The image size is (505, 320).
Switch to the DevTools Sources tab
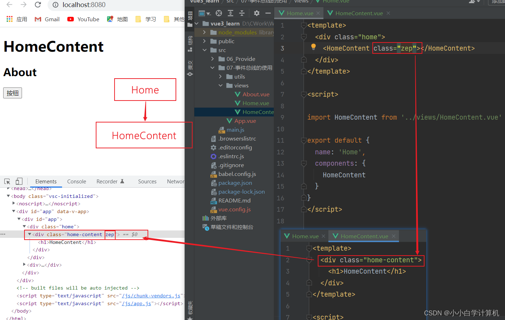pyautogui.click(x=147, y=181)
